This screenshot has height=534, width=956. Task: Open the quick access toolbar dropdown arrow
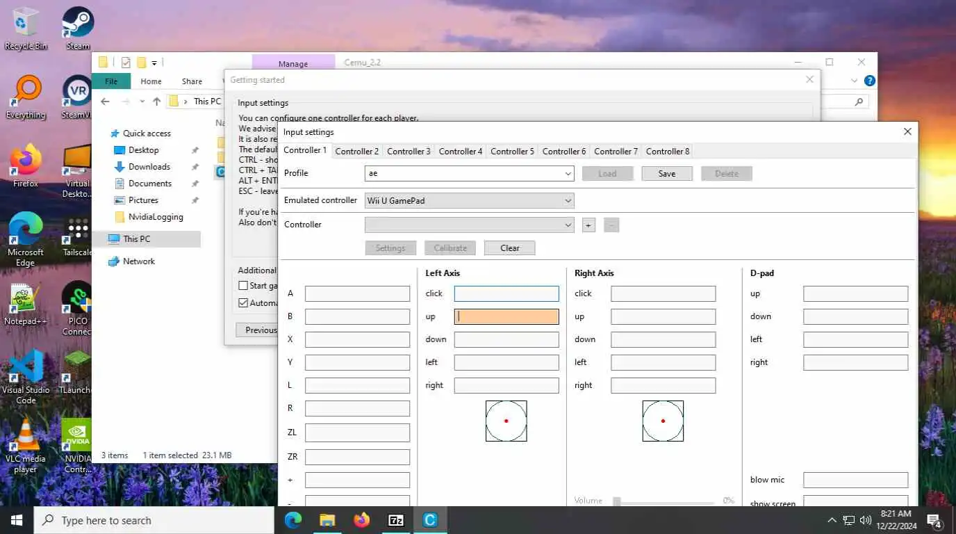click(154, 63)
